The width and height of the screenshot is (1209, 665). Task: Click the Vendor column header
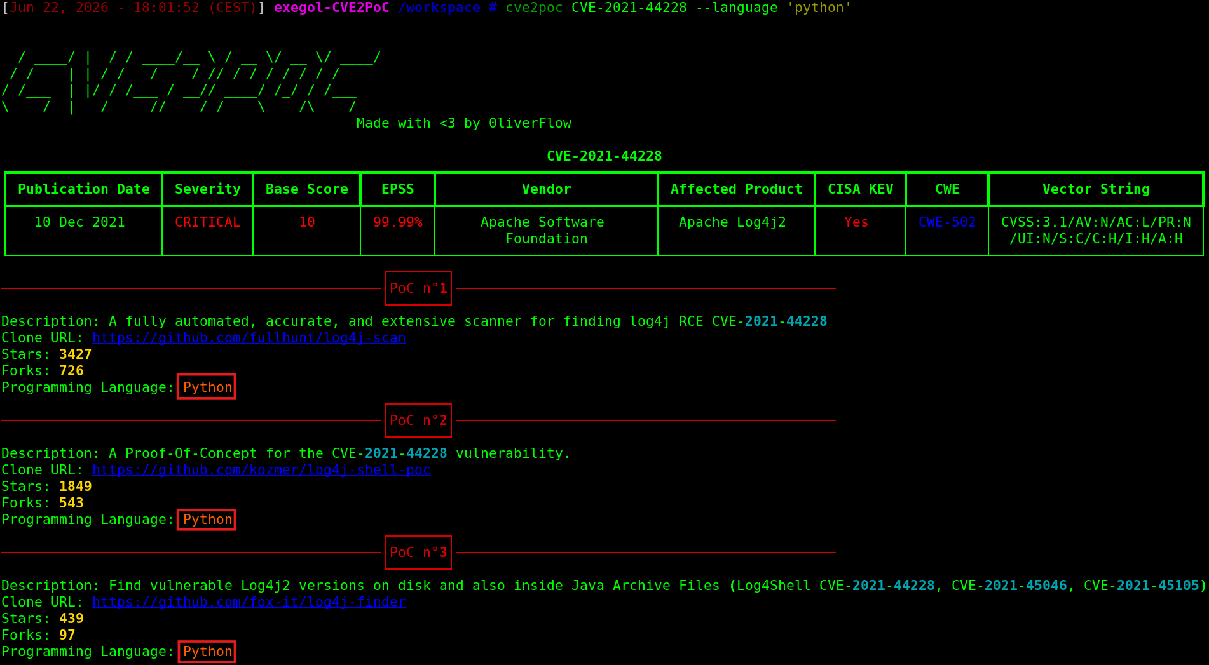pyautogui.click(x=546, y=189)
